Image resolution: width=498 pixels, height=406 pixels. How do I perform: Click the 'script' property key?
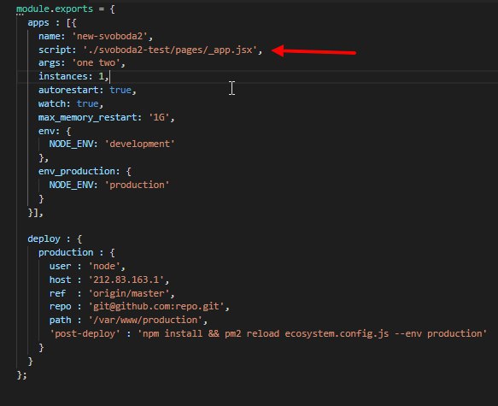55,50
